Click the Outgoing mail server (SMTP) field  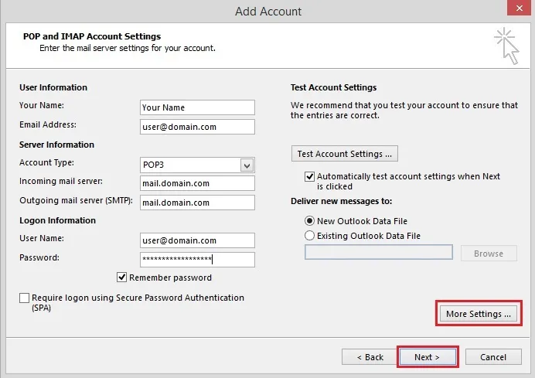197,203
